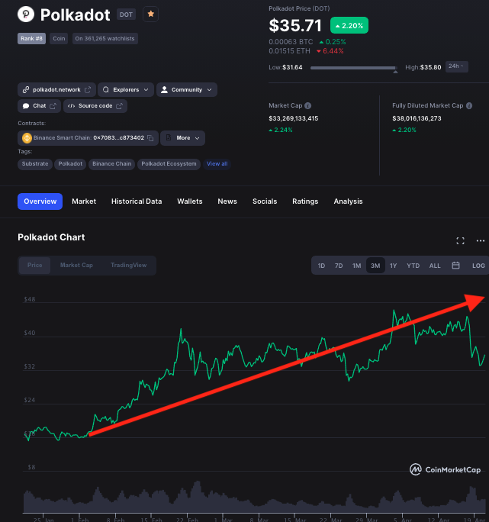The height and width of the screenshot is (522, 489).
Task: Set chart range to 1M
Action: (x=356, y=266)
